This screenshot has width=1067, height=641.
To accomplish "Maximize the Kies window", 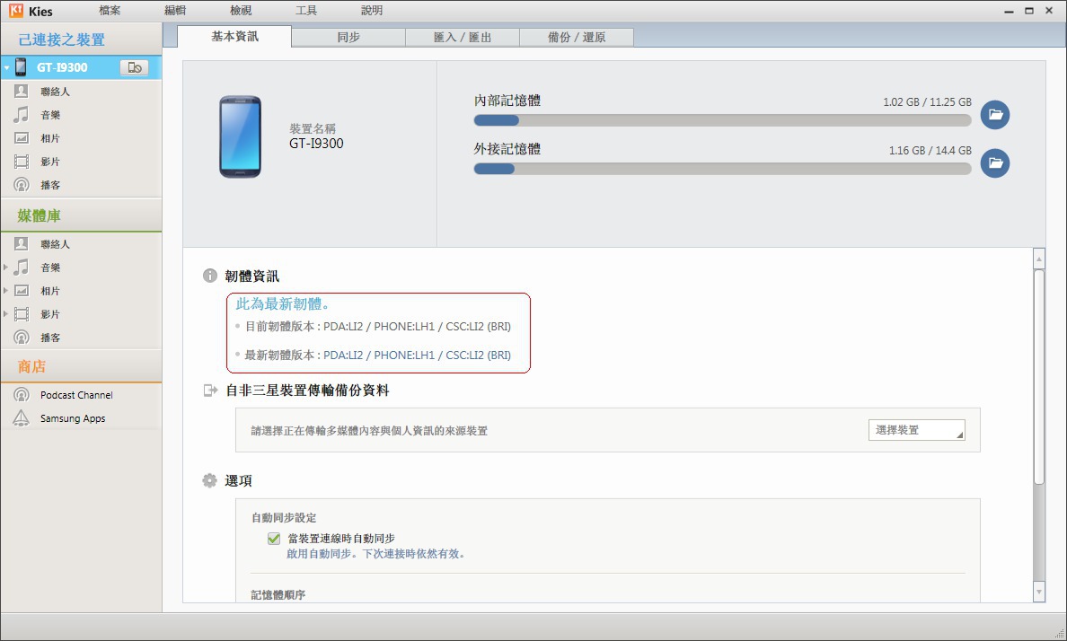I will pyautogui.click(x=1029, y=11).
